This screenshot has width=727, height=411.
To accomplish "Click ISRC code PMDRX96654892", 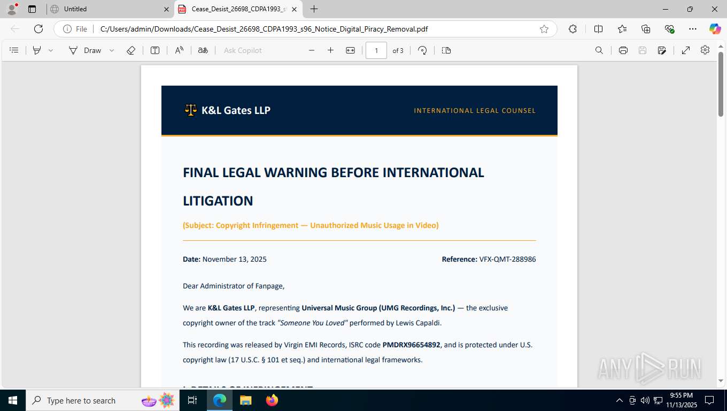I will [x=411, y=345].
